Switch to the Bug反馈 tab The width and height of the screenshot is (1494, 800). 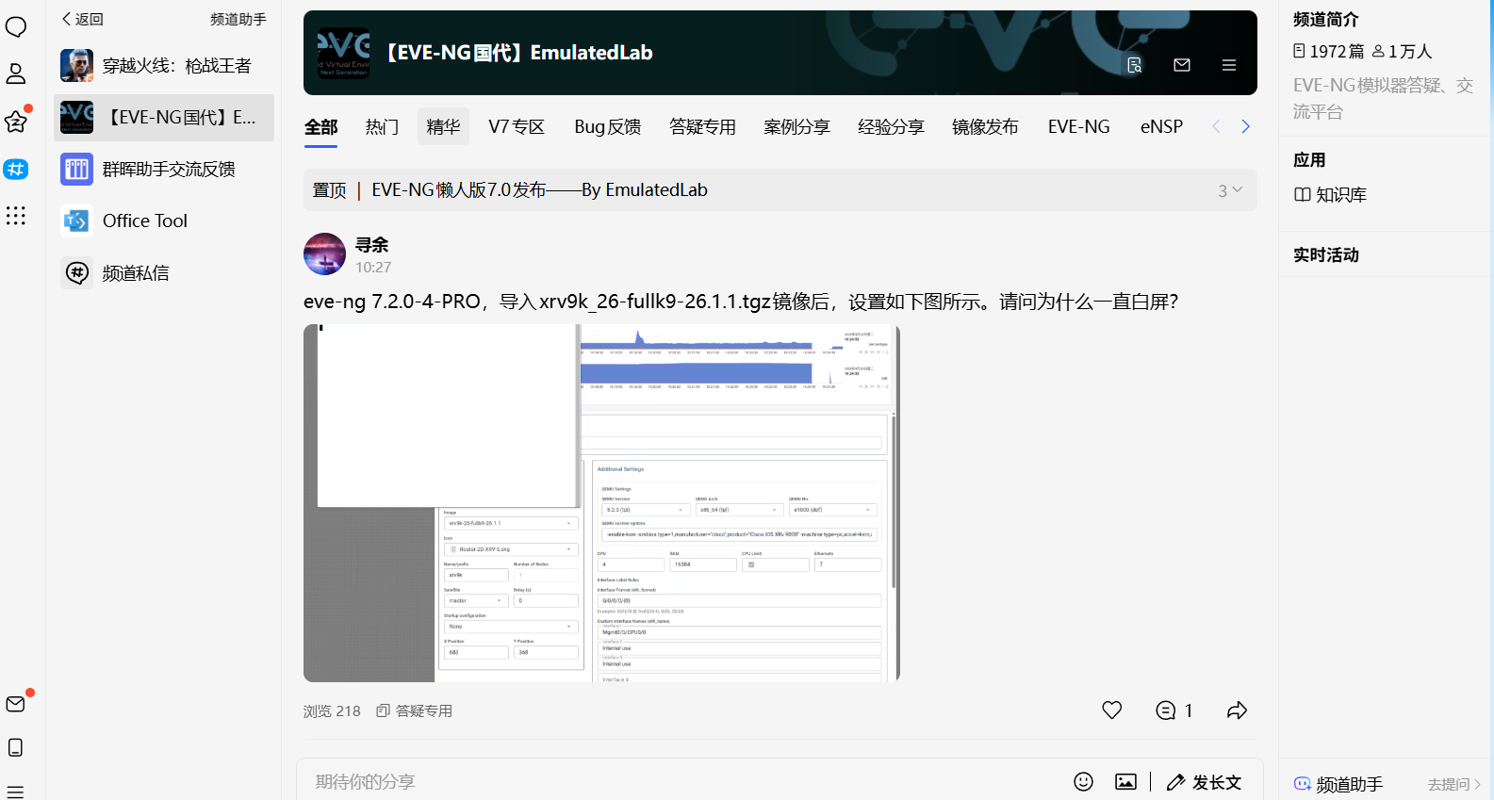(608, 126)
